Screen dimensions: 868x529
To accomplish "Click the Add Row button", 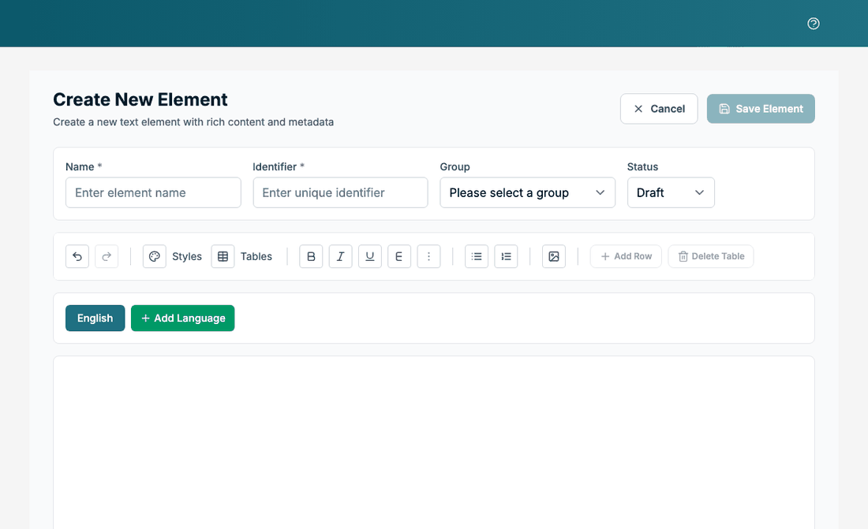I will (626, 256).
